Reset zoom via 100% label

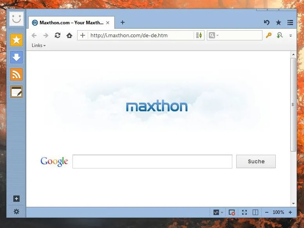(278, 212)
